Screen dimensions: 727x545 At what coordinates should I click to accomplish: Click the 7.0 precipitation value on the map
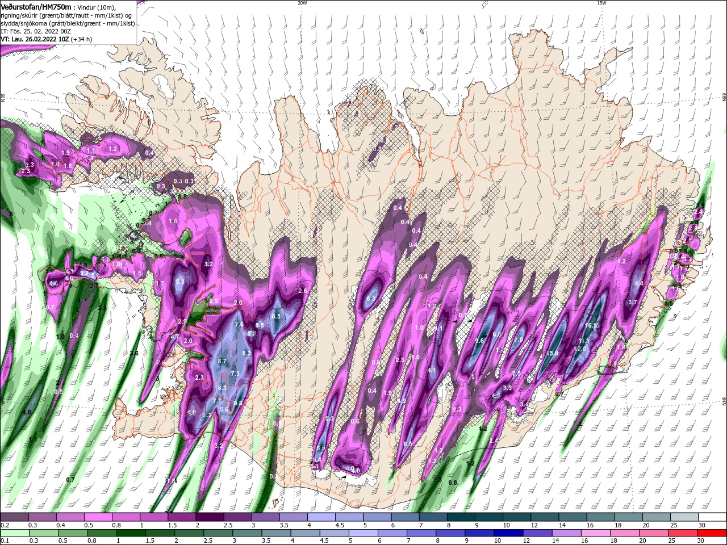[x=518, y=340]
